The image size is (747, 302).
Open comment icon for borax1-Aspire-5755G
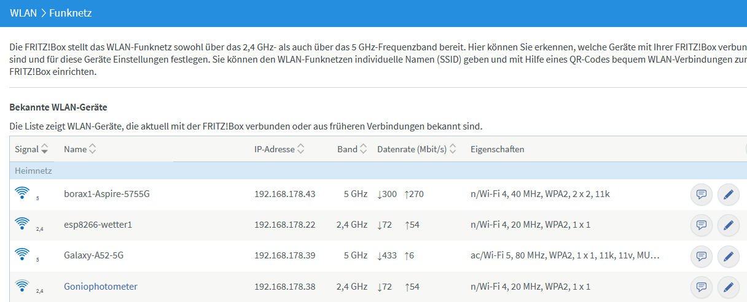(x=701, y=195)
